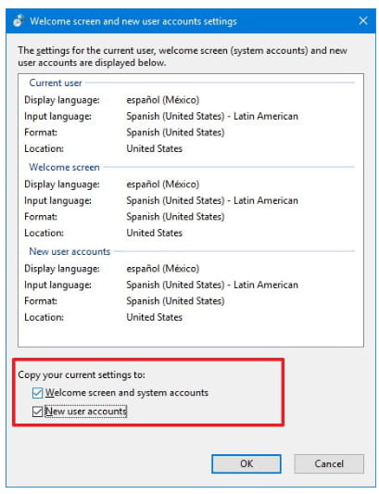Click Current user Location United States
Image resolution: width=379 pixels, height=494 pixels.
pos(155,148)
